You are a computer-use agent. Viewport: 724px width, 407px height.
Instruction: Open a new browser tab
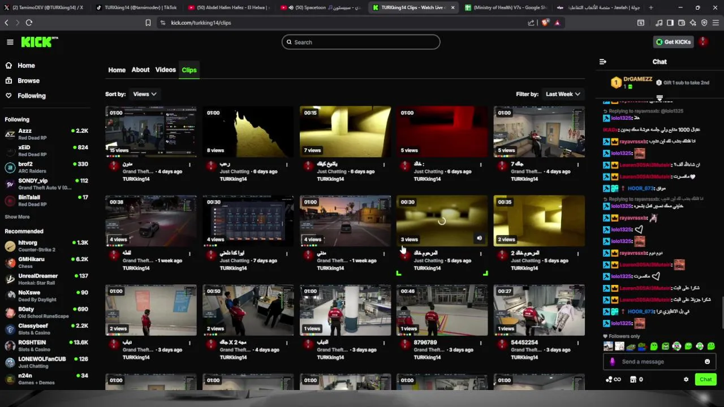650,7
